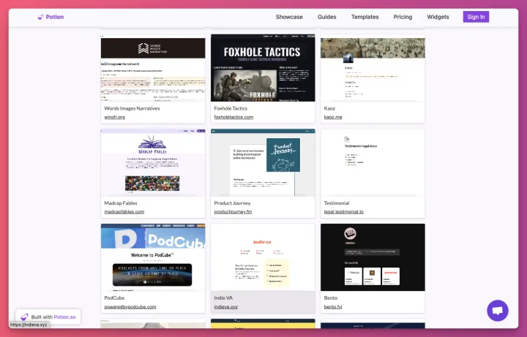Screen dimensions: 527x337
Task: Click the Sign In button
Action: (x=476, y=17)
